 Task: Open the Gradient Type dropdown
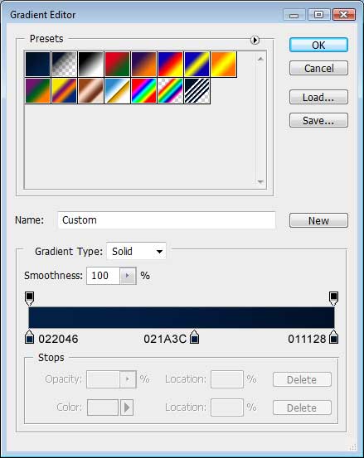point(136,251)
